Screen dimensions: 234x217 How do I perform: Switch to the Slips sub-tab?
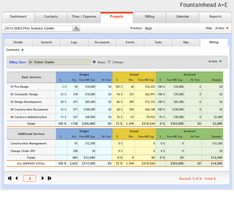[186, 42]
